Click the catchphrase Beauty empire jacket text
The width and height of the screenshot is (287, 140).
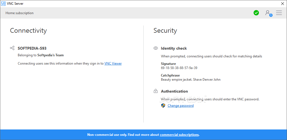pyautogui.click(x=191, y=80)
